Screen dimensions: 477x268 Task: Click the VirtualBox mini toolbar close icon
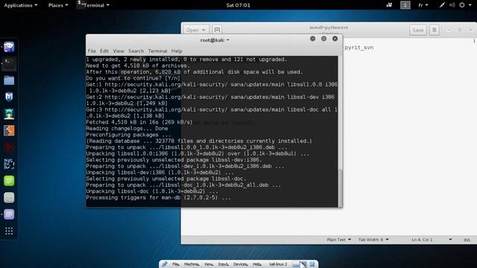pos(312,264)
